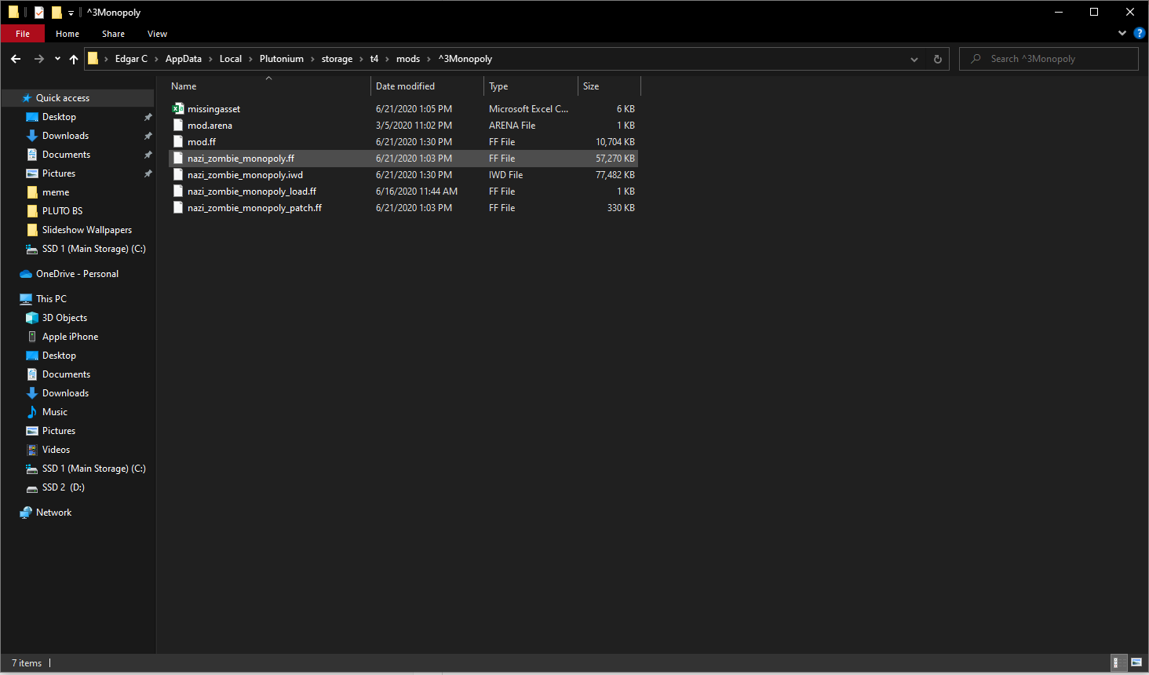Screen dimensions: 1149x675
Task: Open pinned Desktop under Quick access
Action: point(59,117)
